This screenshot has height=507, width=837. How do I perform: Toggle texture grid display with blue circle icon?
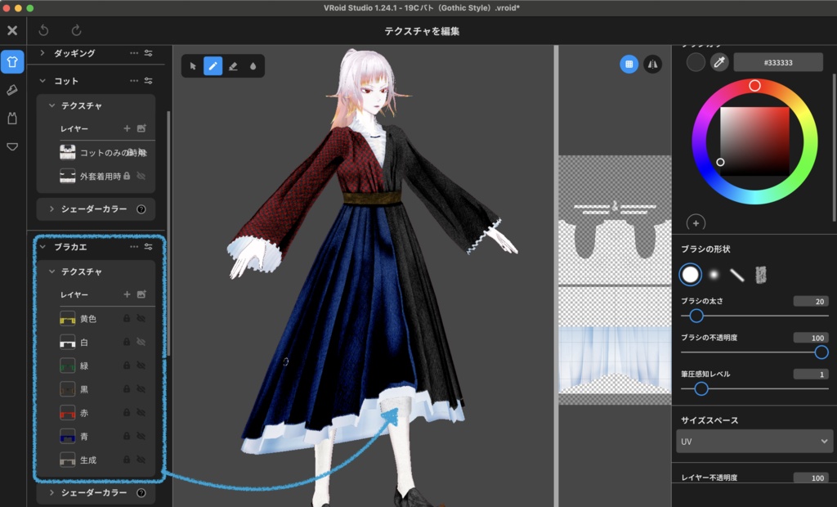tap(629, 64)
